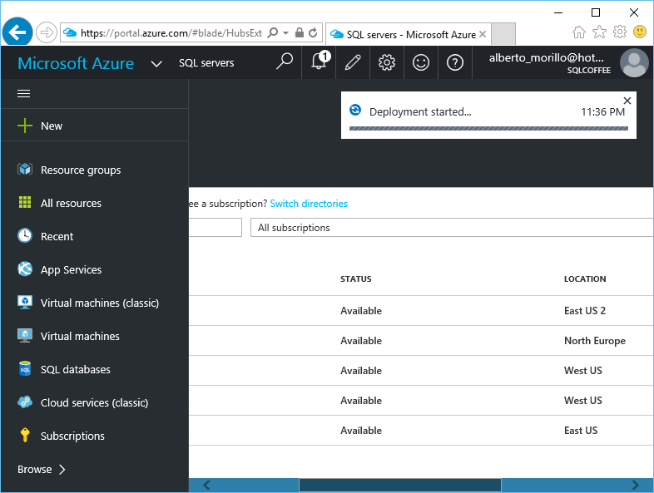Open All resources menu item
The image size is (654, 493).
pos(71,203)
